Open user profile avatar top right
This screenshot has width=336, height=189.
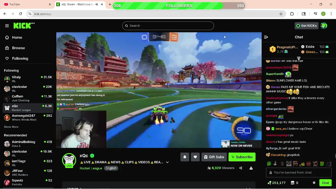coord(324,26)
